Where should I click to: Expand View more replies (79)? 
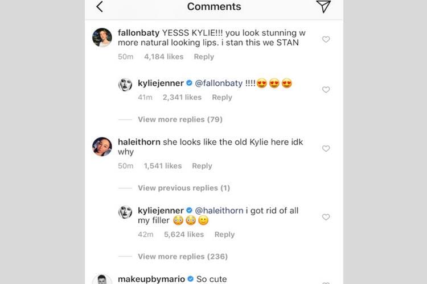(x=180, y=119)
